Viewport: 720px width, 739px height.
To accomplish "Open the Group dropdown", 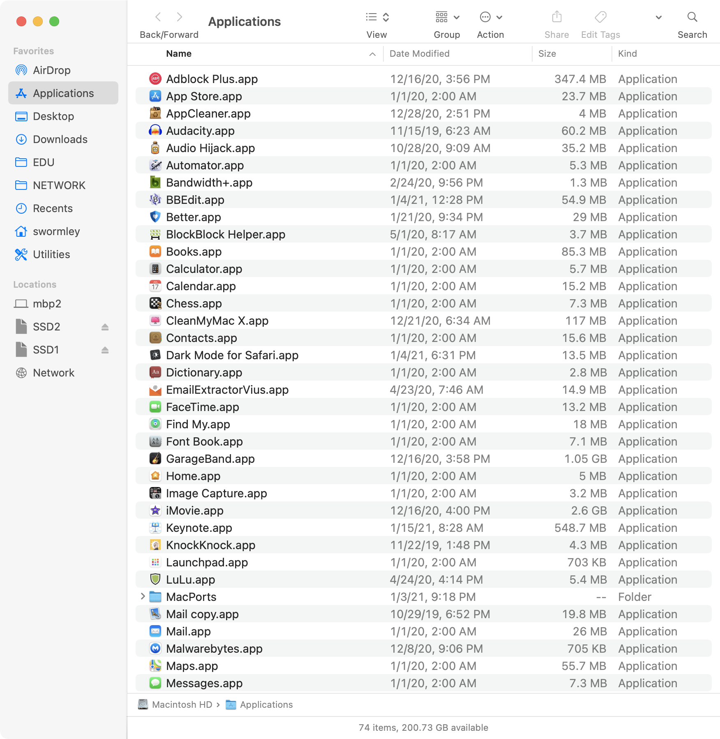I will [447, 17].
